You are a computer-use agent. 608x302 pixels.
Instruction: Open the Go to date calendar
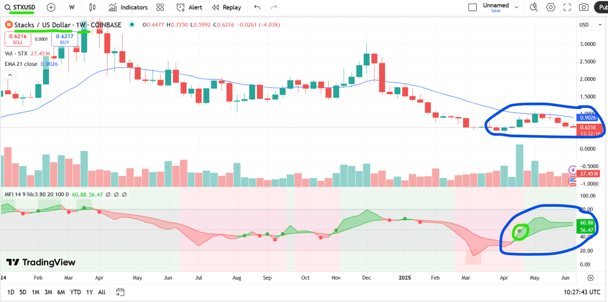(x=120, y=292)
